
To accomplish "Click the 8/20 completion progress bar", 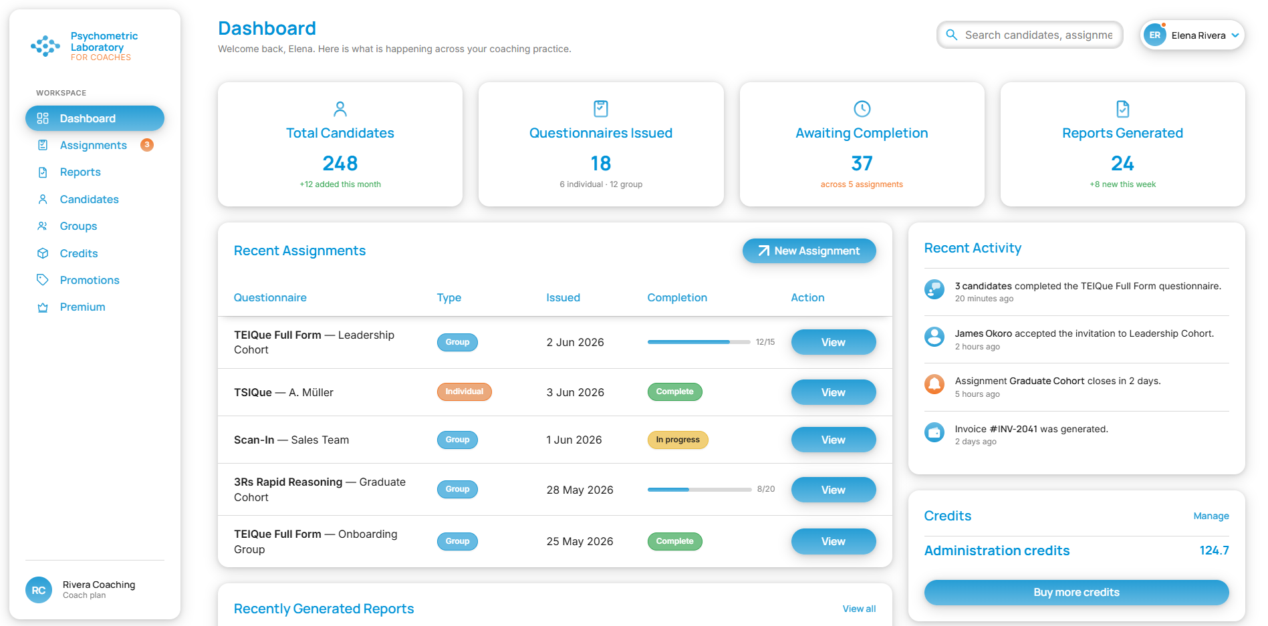I will tap(699, 490).
